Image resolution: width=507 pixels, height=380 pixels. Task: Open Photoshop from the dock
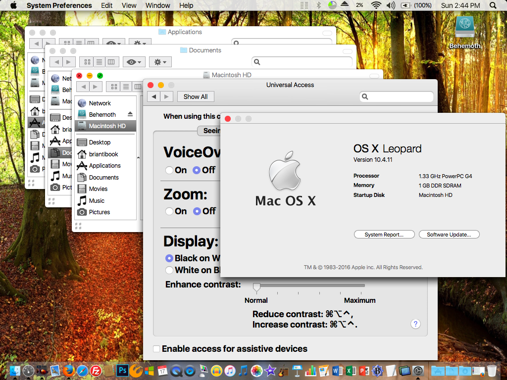[123, 370]
